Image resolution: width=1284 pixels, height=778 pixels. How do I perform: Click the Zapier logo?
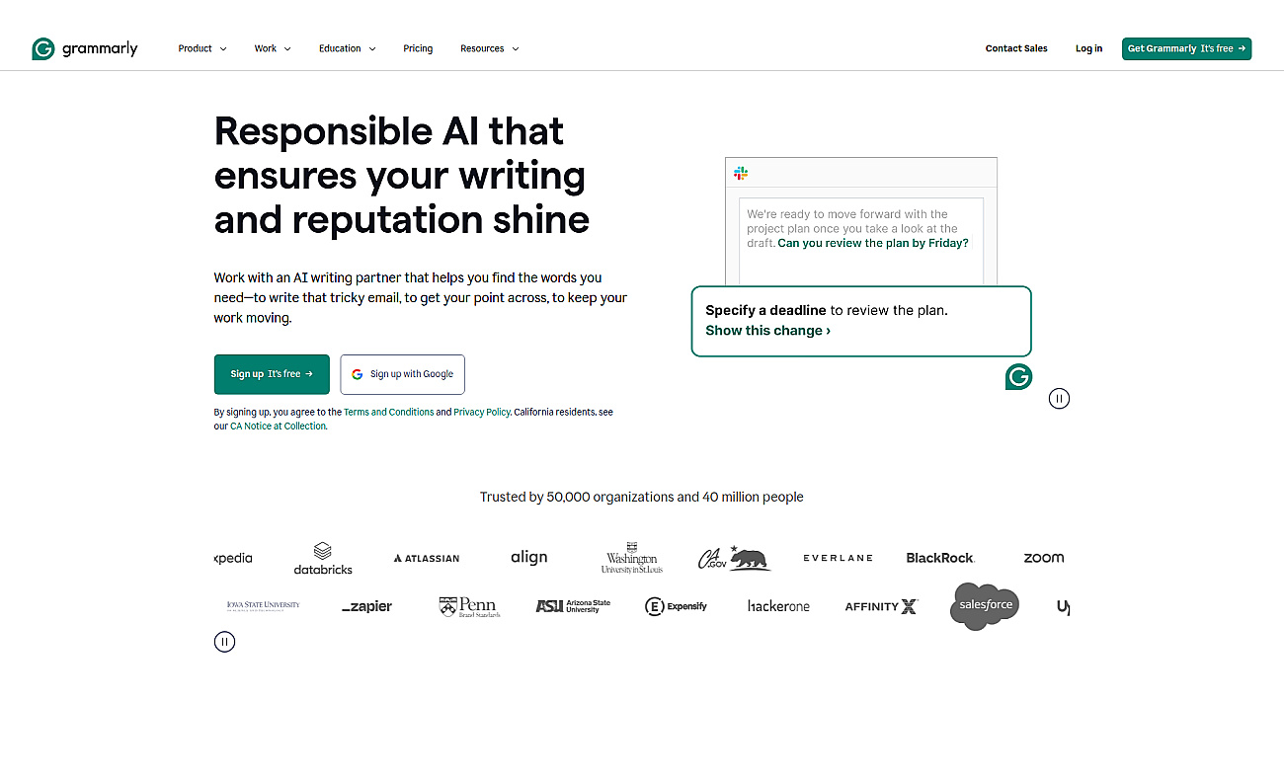(x=366, y=606)
